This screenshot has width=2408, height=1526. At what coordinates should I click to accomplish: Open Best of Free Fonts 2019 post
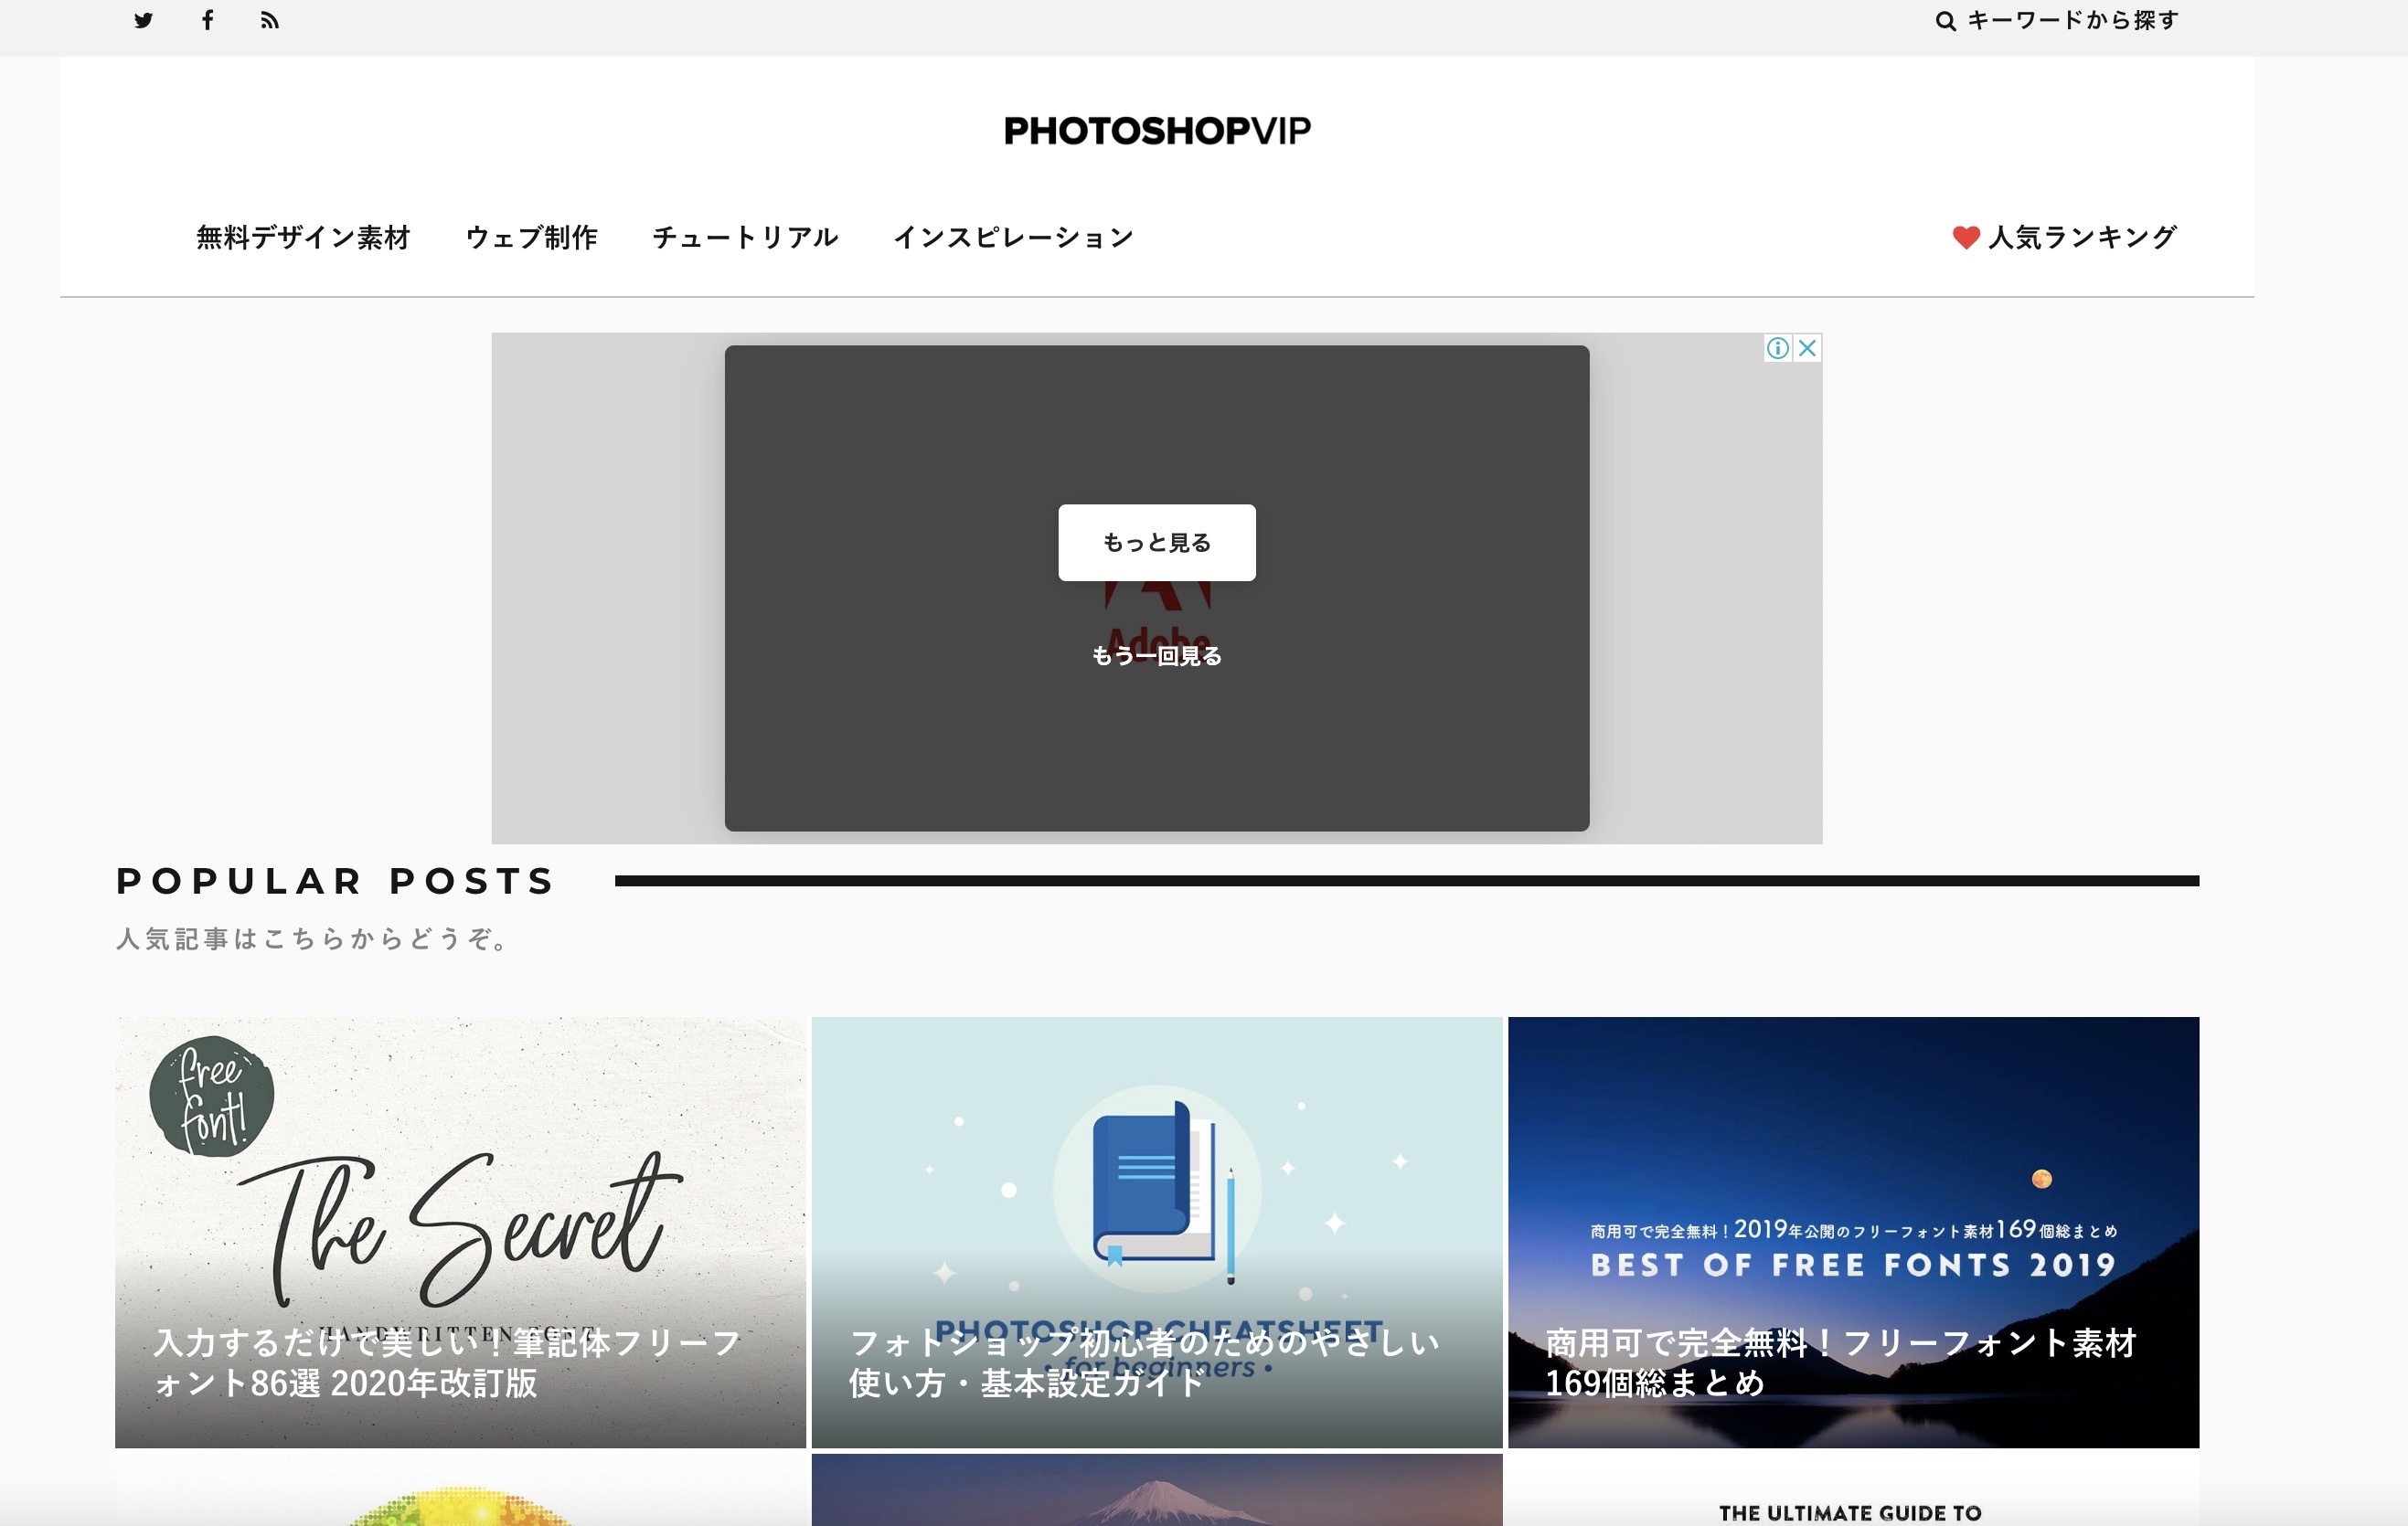(x=1852, y=1231)
